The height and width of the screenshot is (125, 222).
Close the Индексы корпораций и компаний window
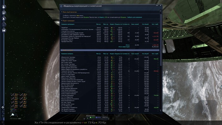pyautogui.click(x=160, y=5)
